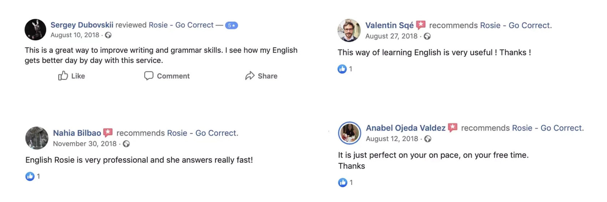Share Sergey Dubovskii's review
This screenshot has height=202, width=607.
click(x=261, y=76)
